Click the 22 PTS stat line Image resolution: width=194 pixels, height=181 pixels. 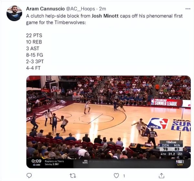34,36
